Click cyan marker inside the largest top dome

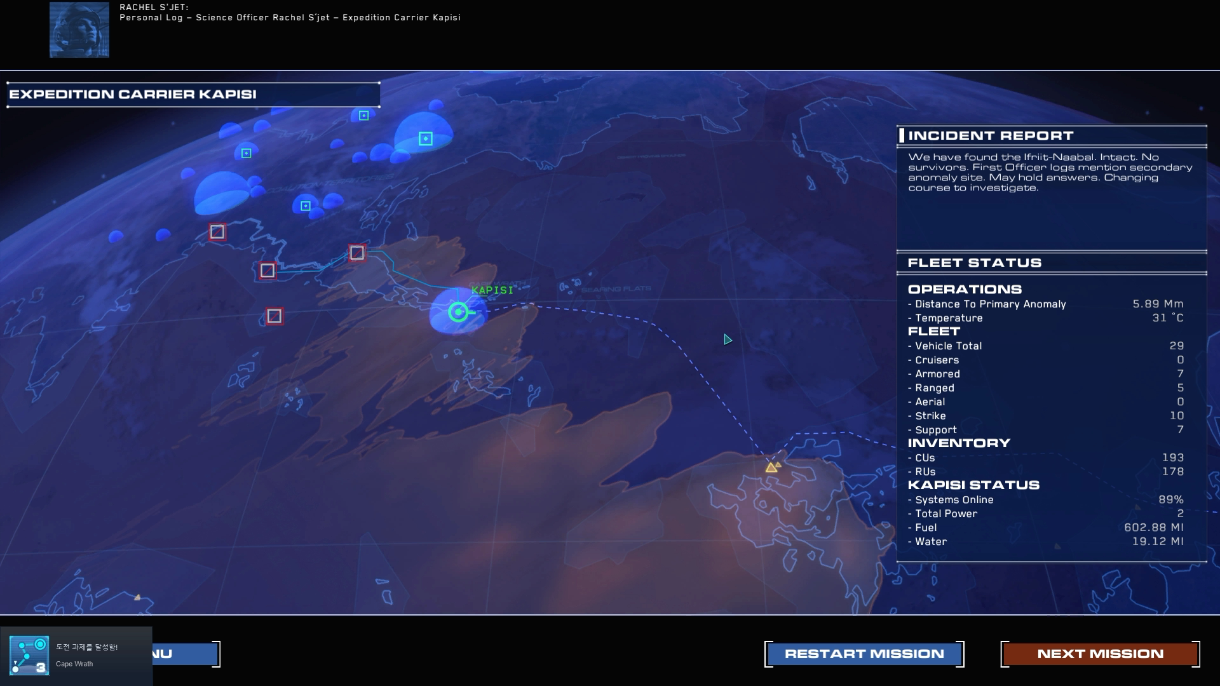coord(425,138)
